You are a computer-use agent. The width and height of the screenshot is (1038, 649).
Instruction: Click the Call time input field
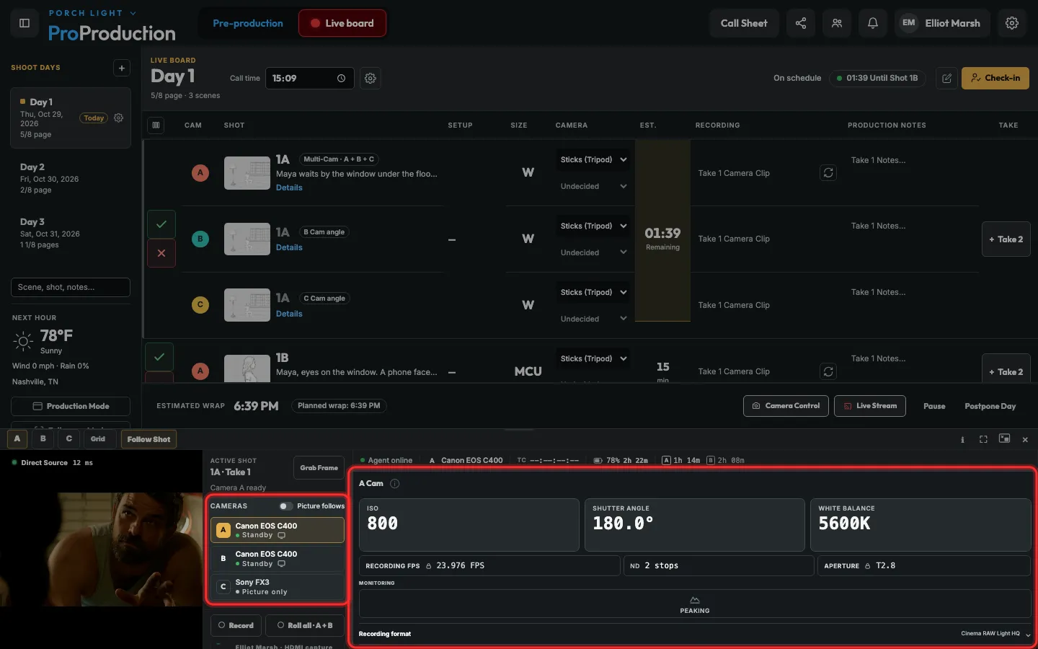tap(309, 78)
